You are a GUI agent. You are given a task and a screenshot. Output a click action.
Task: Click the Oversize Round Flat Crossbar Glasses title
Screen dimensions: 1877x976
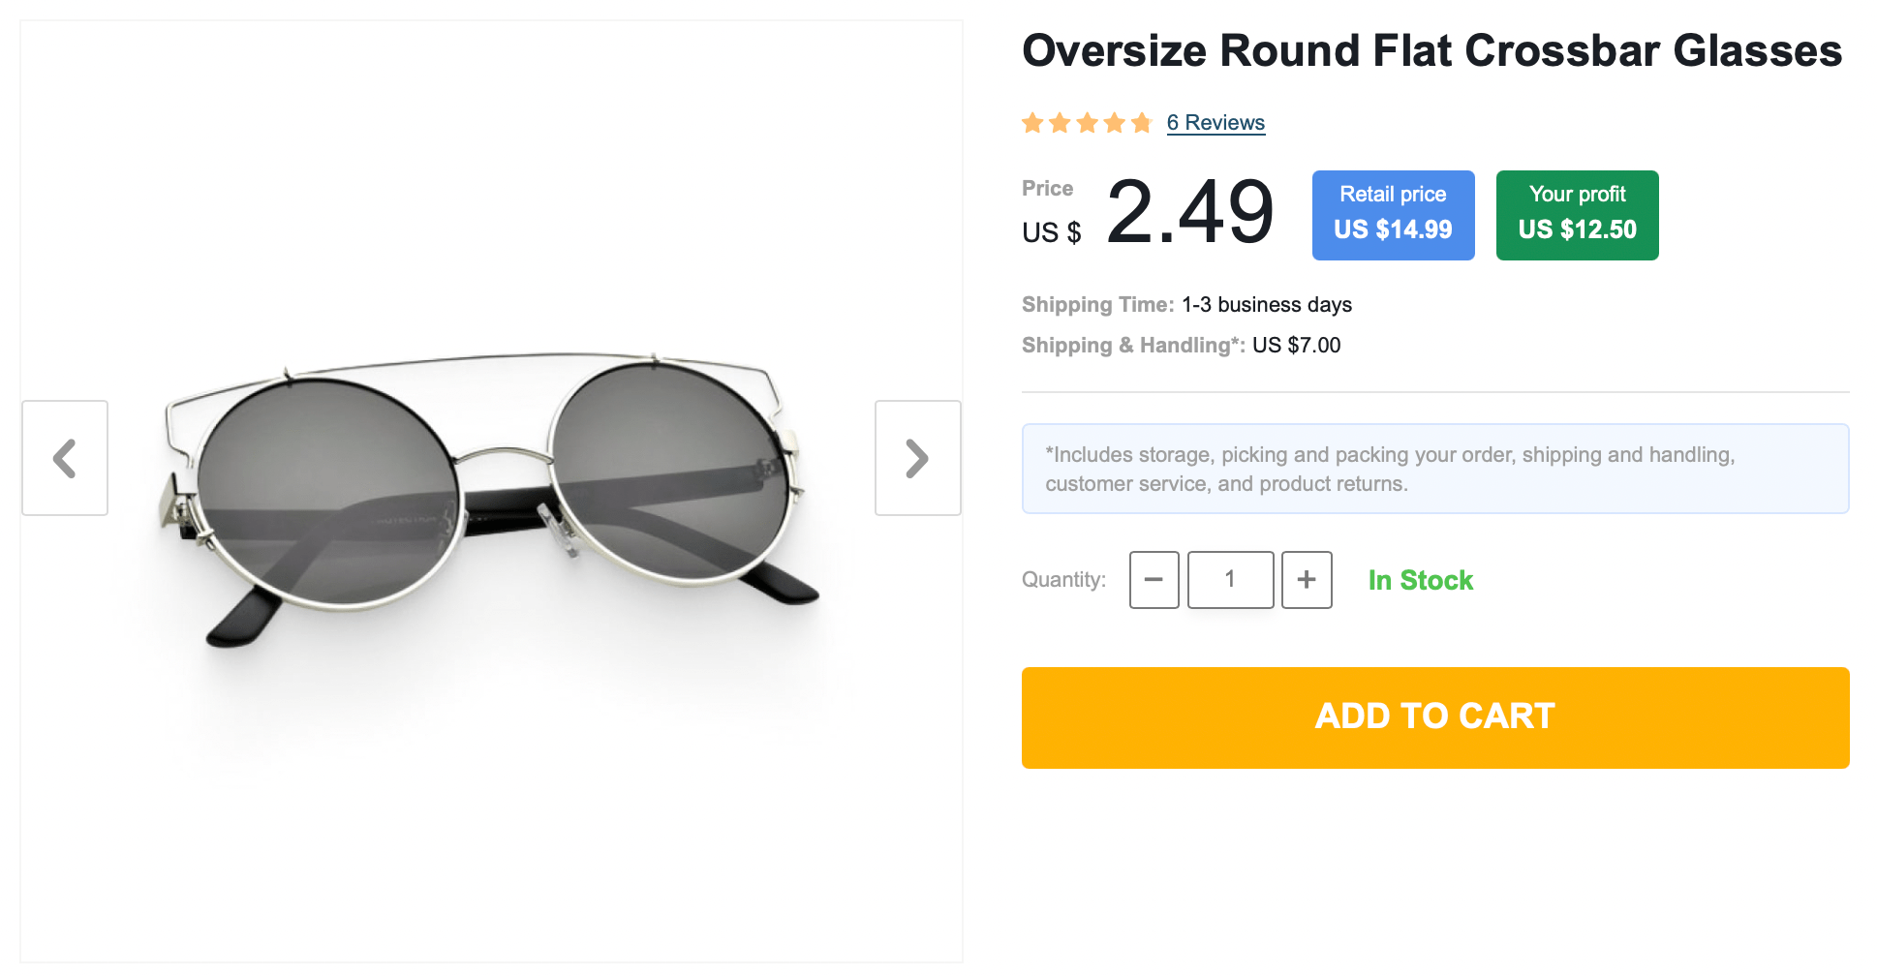point(1431,50)
